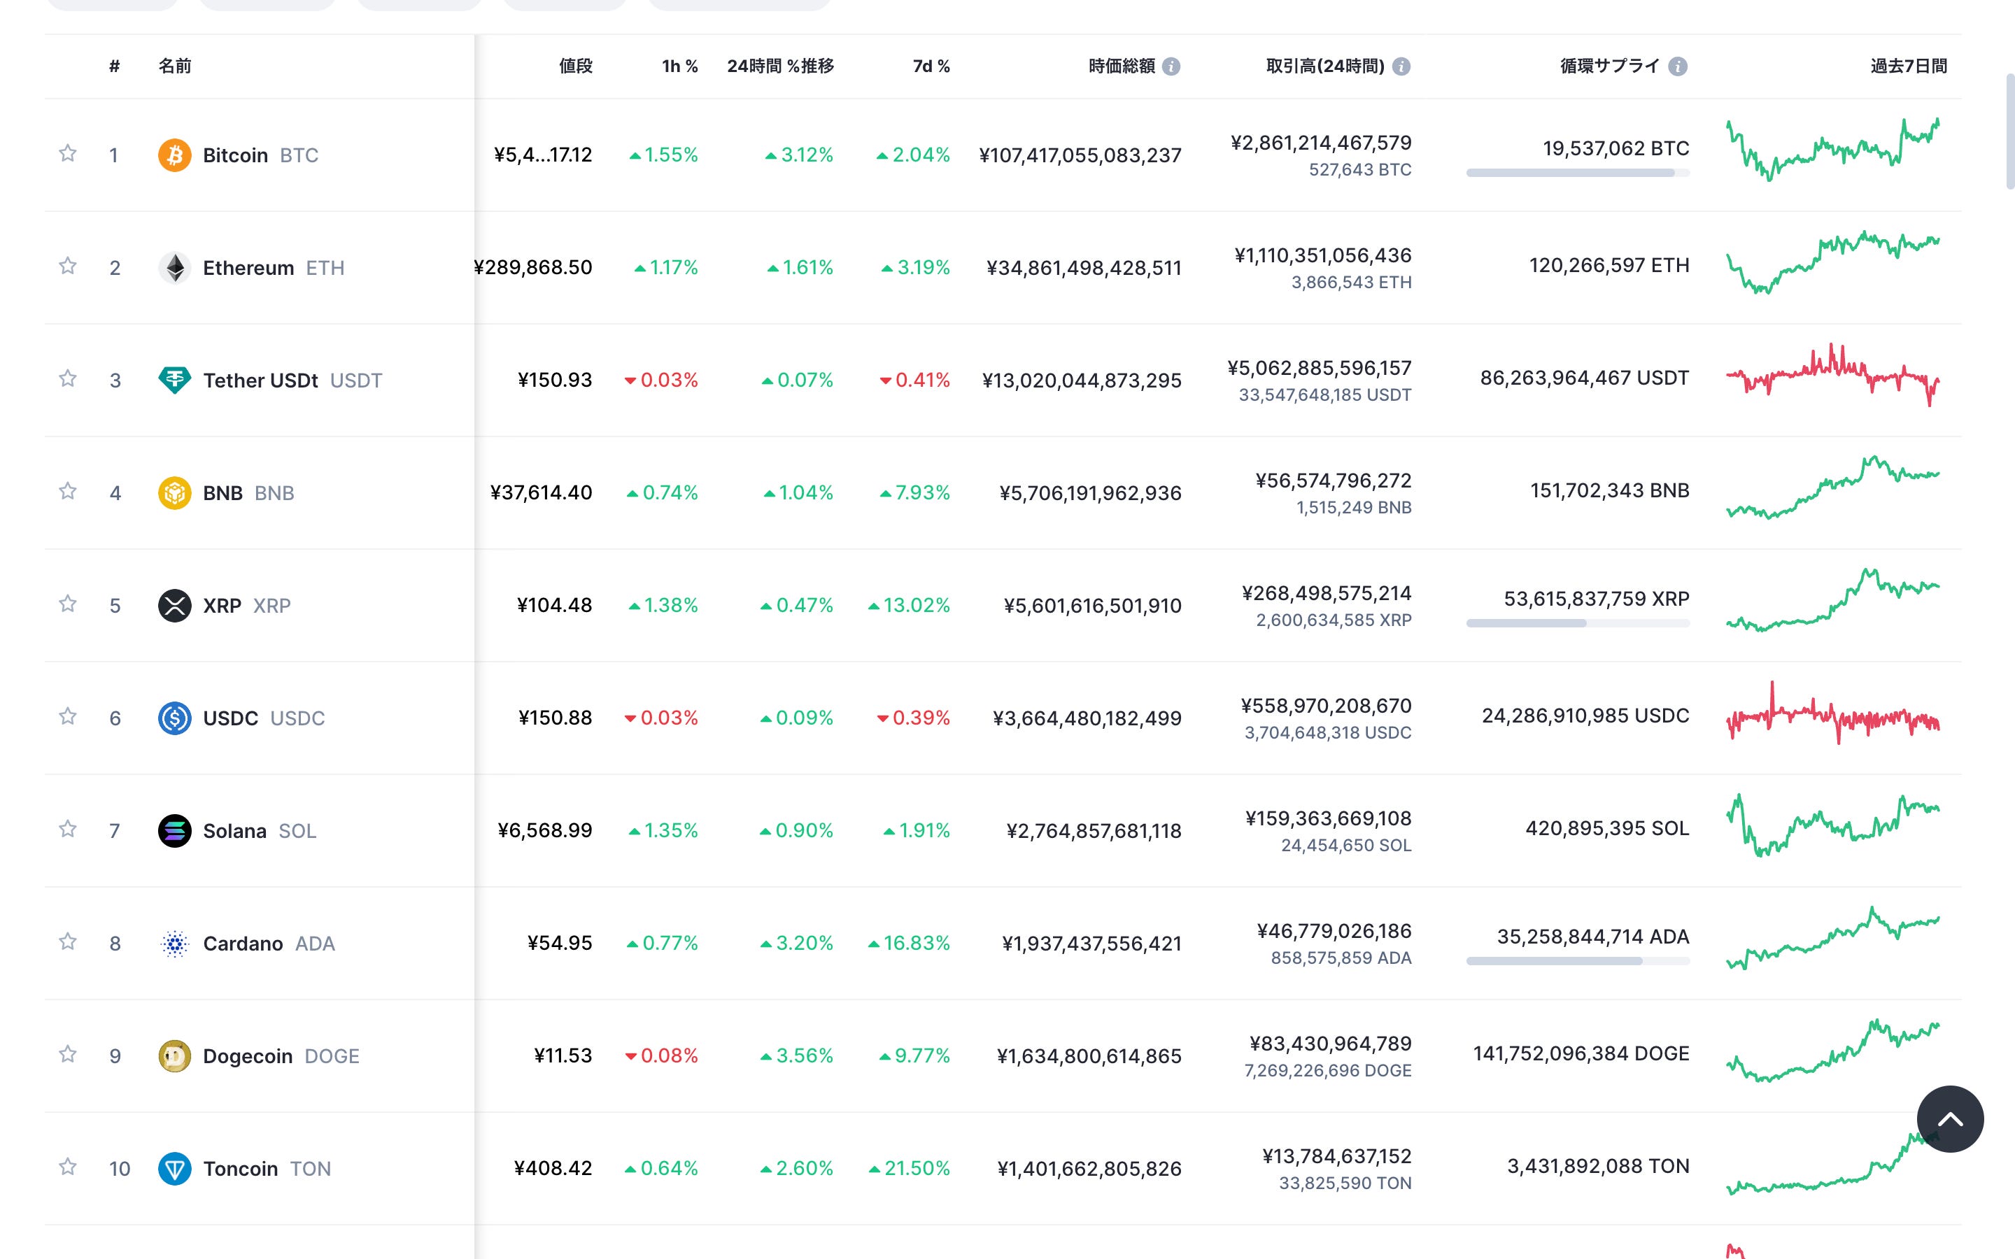Viewport: 2015px width, 1259px height.
Task: Click Tether volume ¥5,062,885,596,157
Action: 1320,368
